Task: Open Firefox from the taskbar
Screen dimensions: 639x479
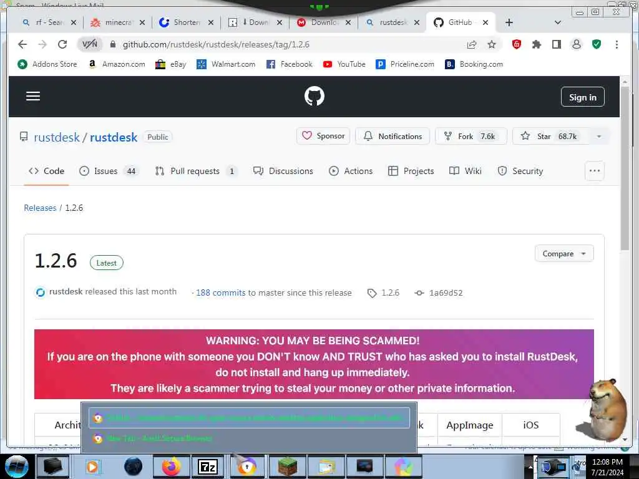Action: click(171, 467)
